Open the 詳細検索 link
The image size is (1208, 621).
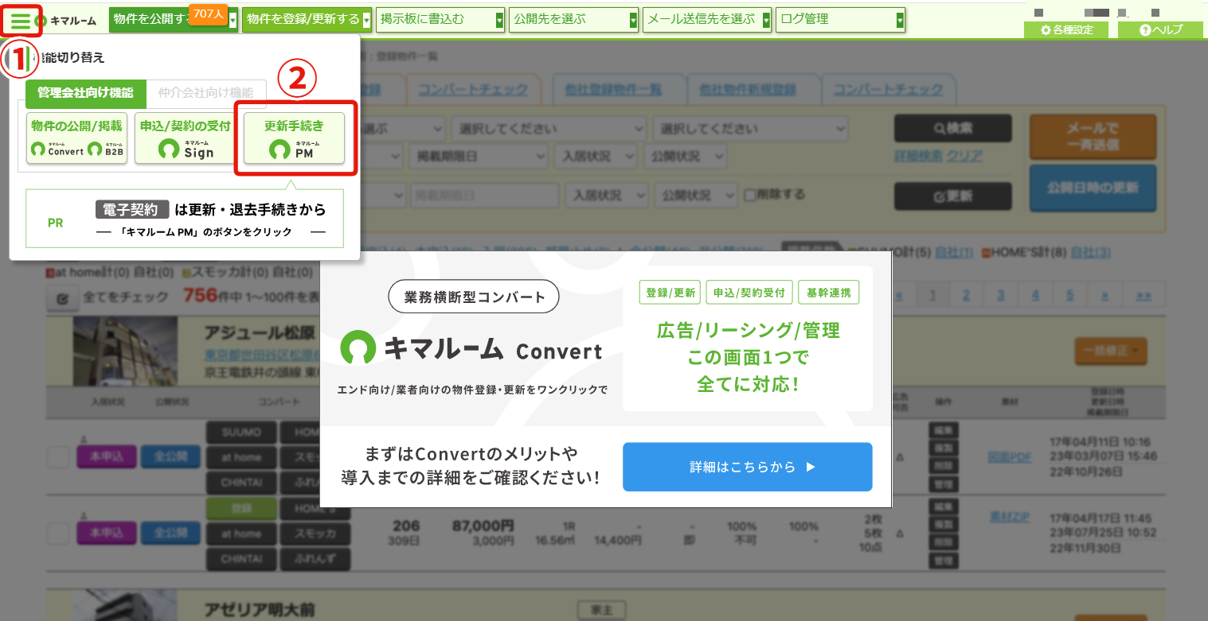(918, 156)
